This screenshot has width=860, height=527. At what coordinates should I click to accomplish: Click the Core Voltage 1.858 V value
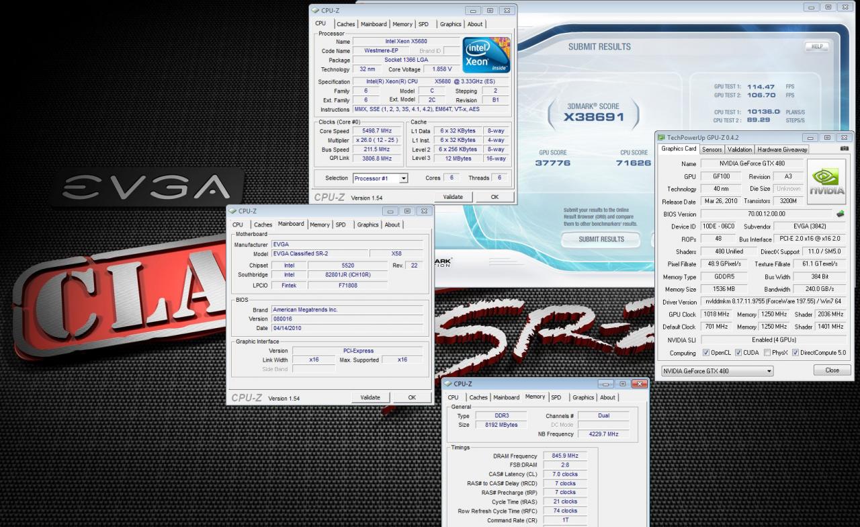tap(441, 69)
